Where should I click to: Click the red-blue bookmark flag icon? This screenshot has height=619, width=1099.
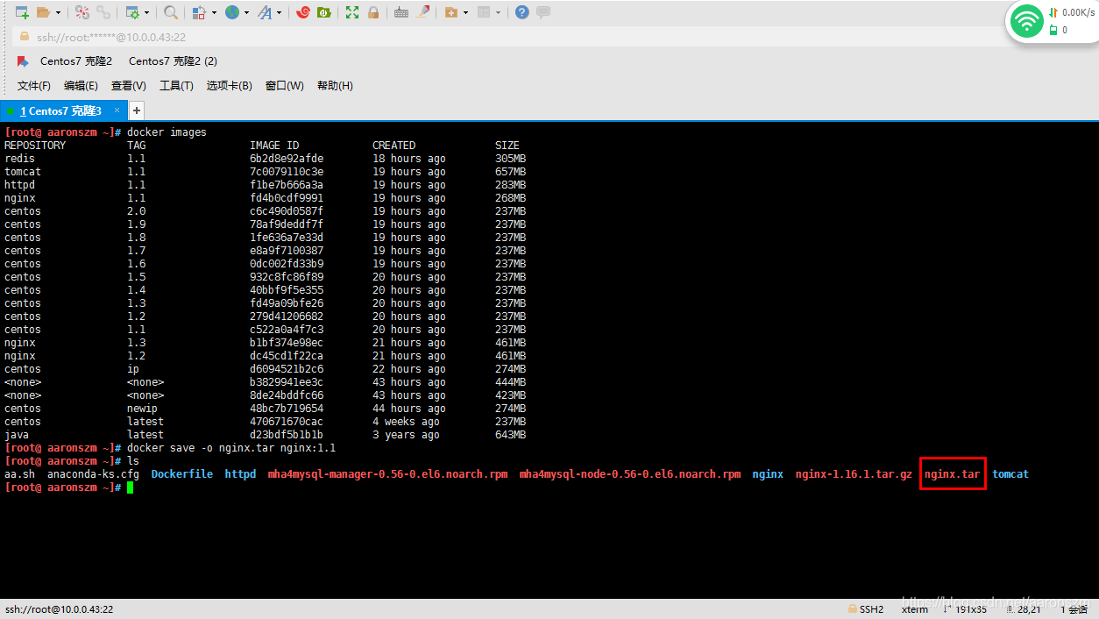click(23, 61)
